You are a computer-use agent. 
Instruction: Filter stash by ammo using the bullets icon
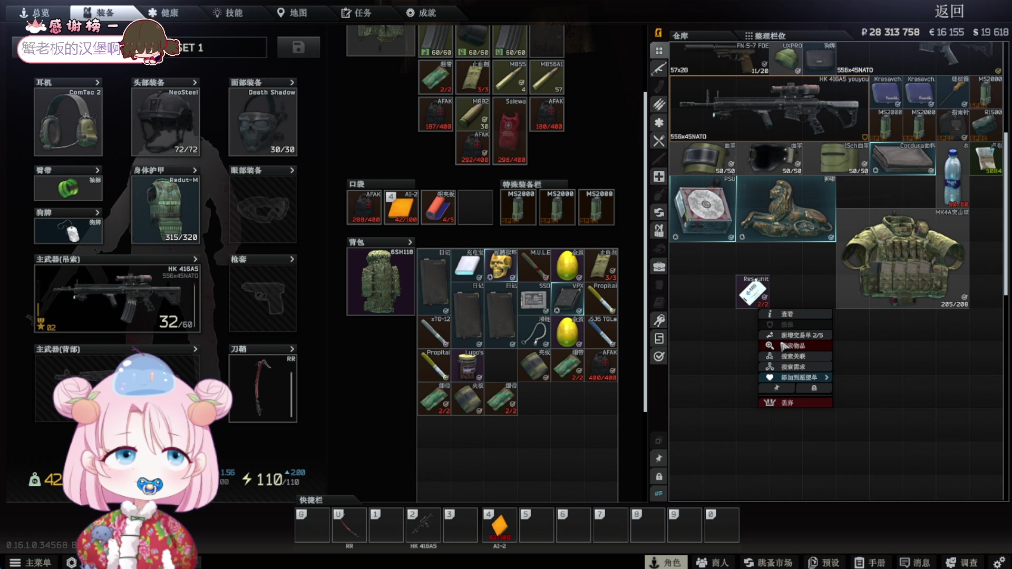(x=659, y=104)
